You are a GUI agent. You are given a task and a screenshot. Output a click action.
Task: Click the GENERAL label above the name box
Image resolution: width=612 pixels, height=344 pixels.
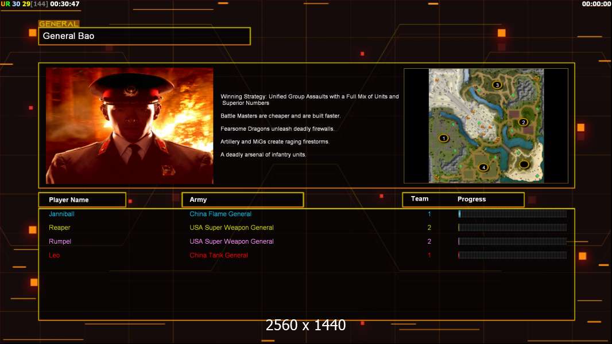coord(59,24)
